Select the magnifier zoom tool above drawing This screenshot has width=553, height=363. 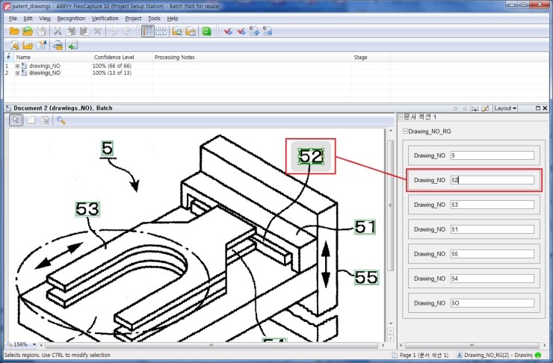(61, 120)
